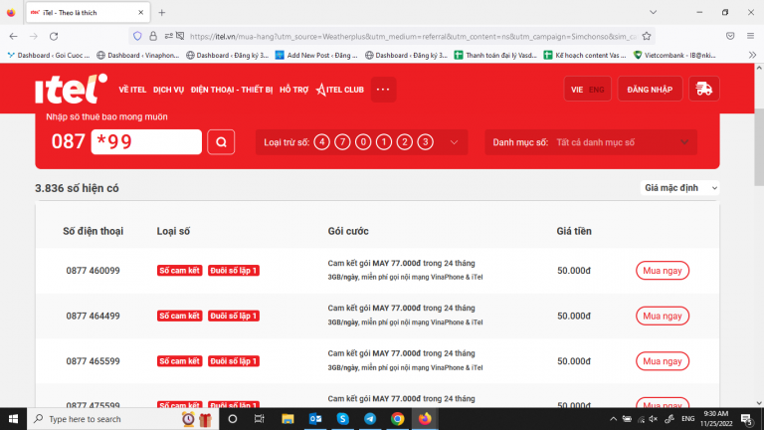Bookmark this page with star icon
The width and height of the screenshot is (764, 430).
[x=647, y=36]
